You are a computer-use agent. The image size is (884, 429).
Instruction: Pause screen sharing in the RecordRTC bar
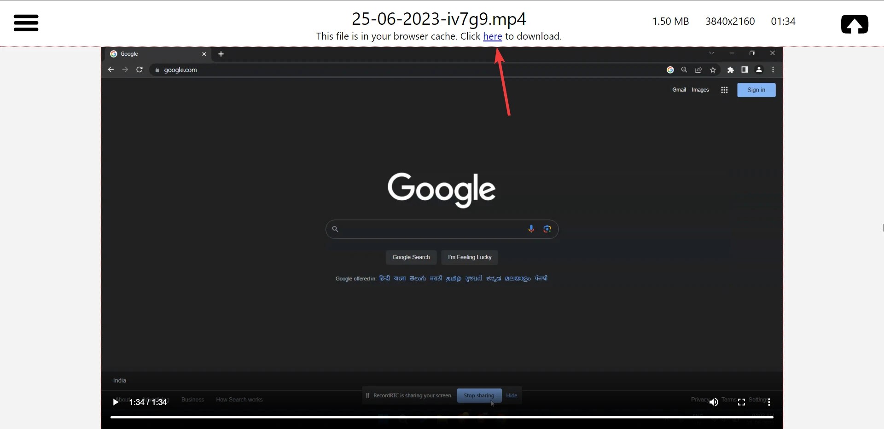point(368,395)
